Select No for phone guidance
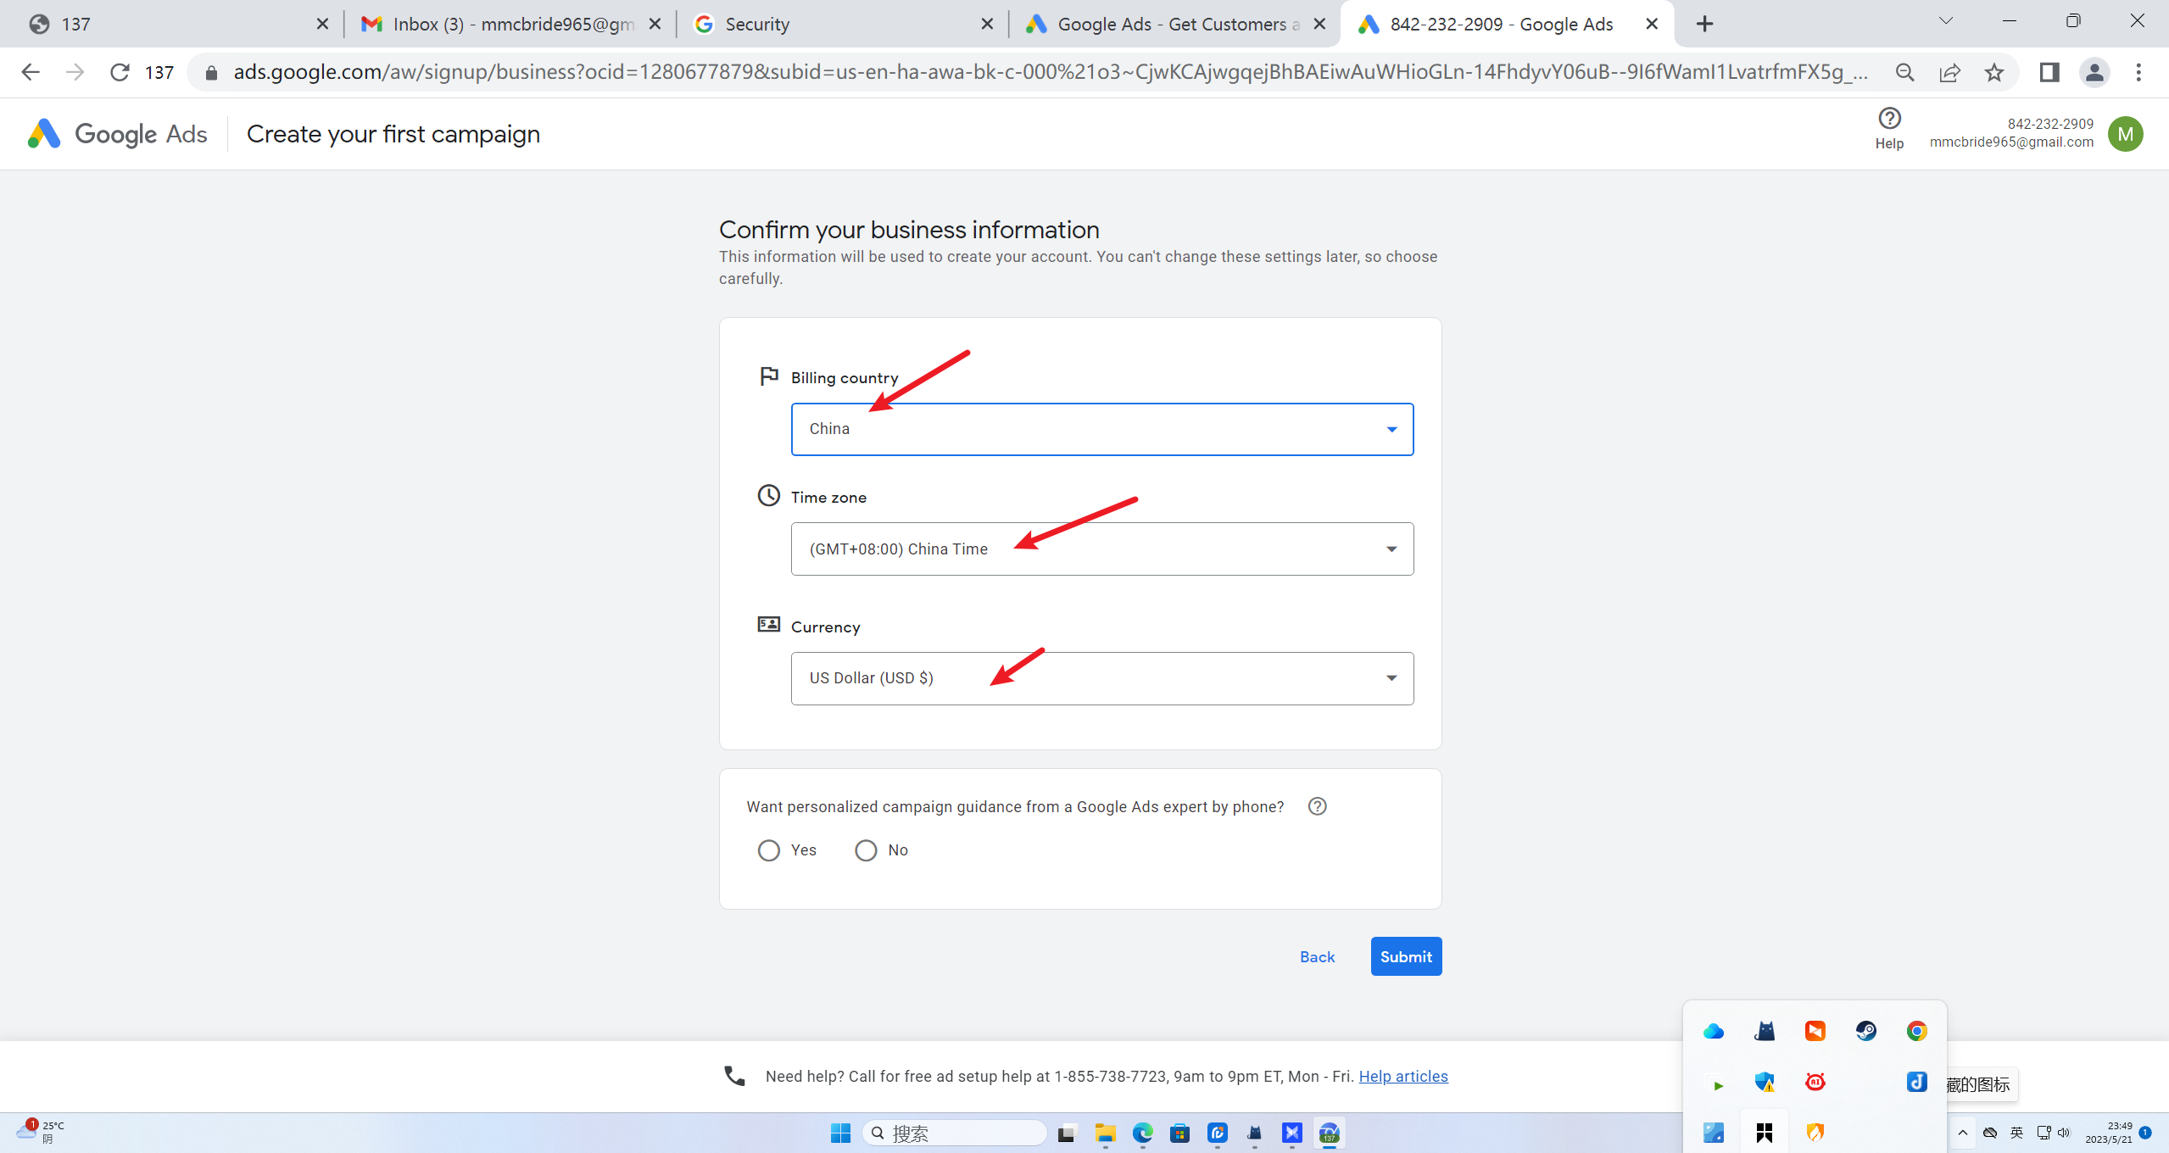2169x1153 pixels. point(866,850)
